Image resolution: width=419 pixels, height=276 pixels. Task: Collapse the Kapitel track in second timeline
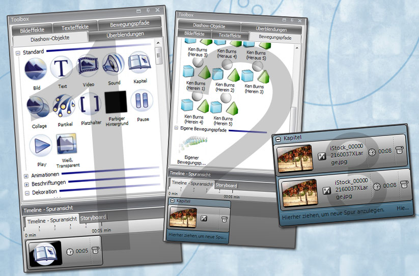coord(173,201)
